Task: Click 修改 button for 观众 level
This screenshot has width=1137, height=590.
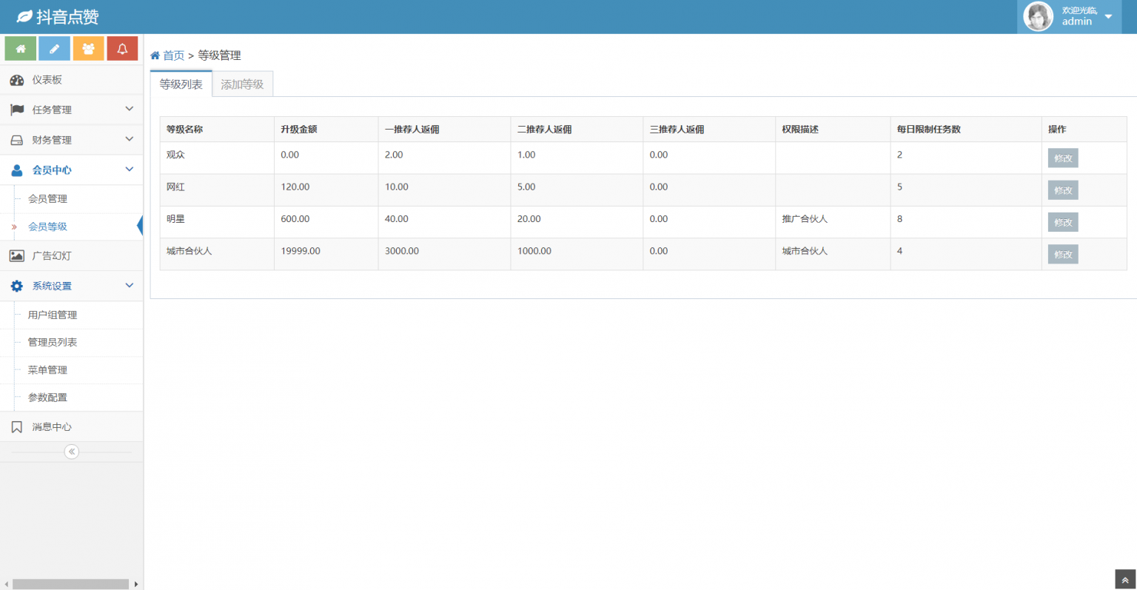Action: coord(1062,158)
